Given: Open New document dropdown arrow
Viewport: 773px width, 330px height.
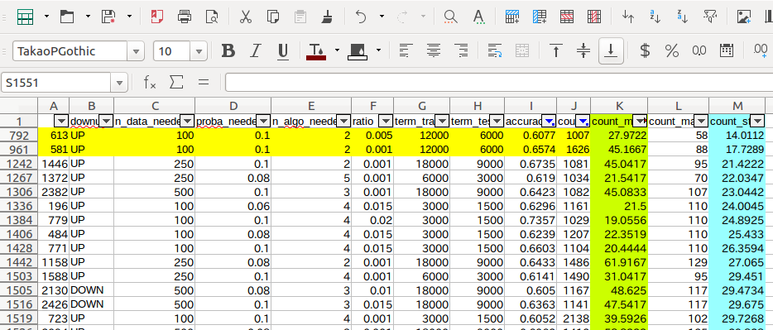Looking at the screenshot, I should click(46, 17).
